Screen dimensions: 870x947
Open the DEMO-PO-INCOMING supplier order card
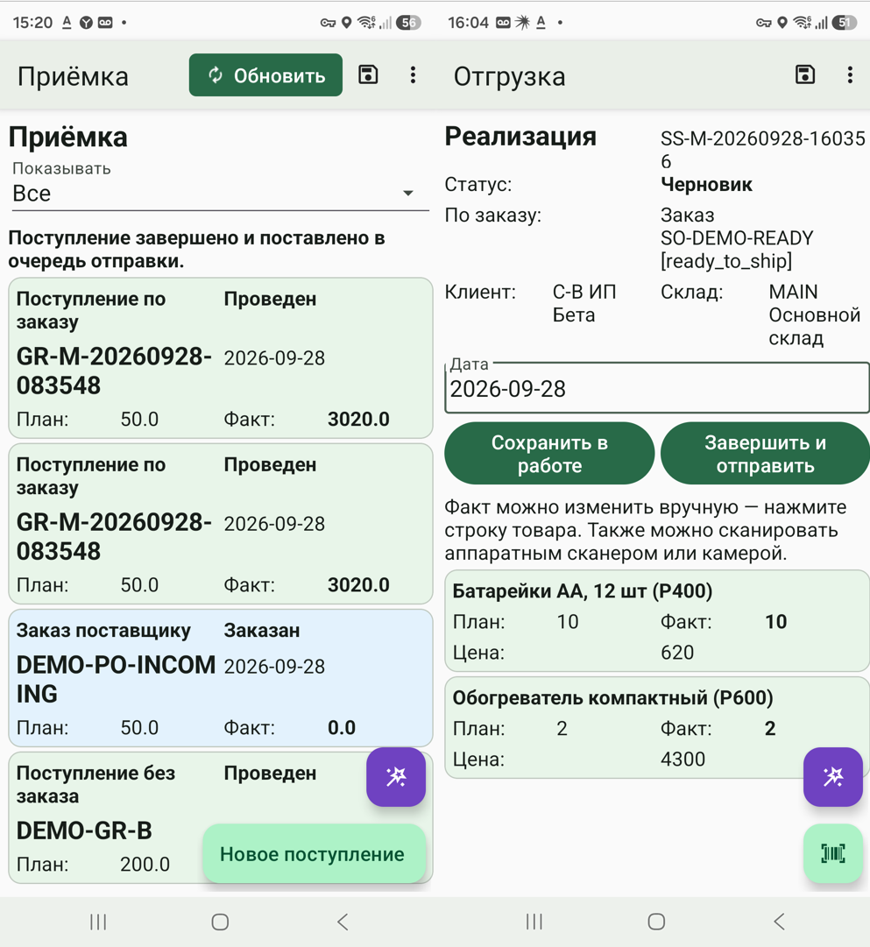pos(221,678)
